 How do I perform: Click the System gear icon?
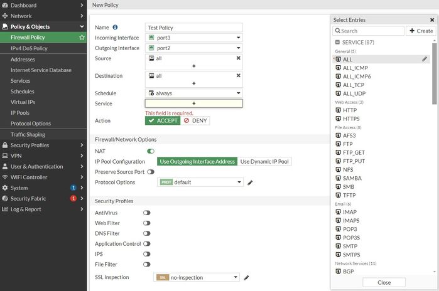pyautogui.click(x=5, y=188)
